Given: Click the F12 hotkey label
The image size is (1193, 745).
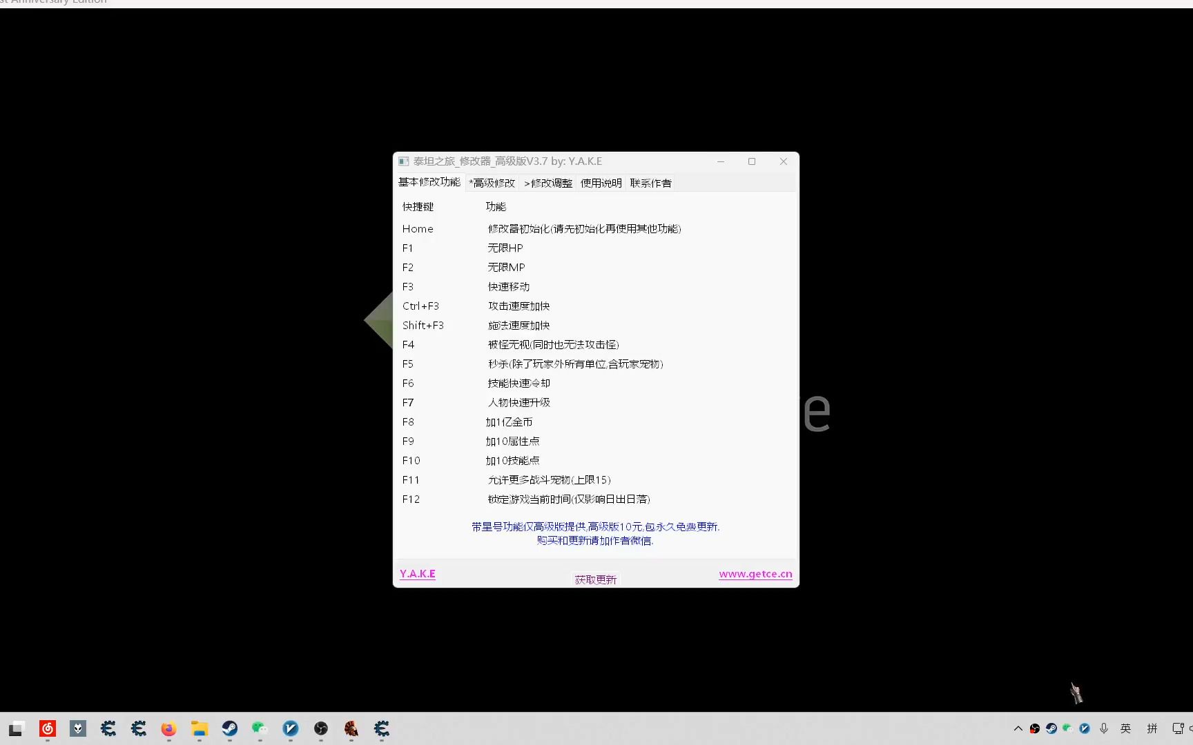Looking at the screenshot, I should [x=411, y=499].
